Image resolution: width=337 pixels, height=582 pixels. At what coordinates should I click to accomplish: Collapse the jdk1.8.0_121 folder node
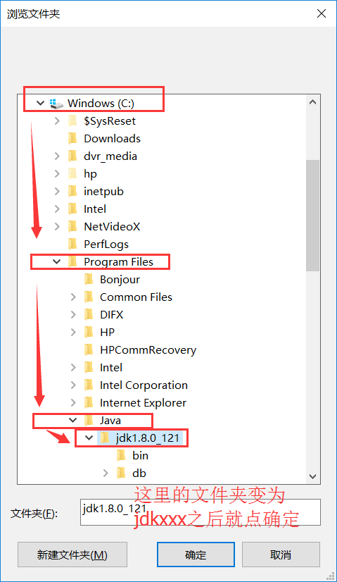click(89, 438)
